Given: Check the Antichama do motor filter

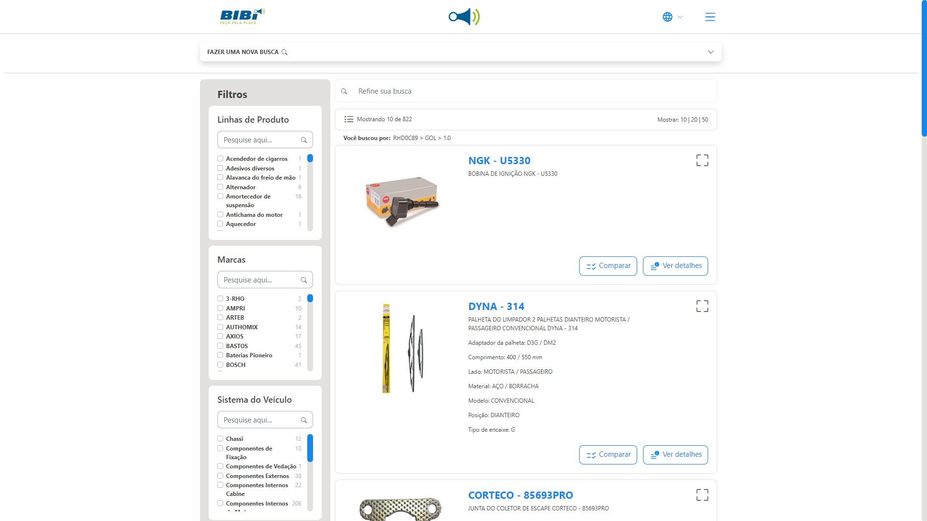Looking at the screenshot, I should [220, 214].
